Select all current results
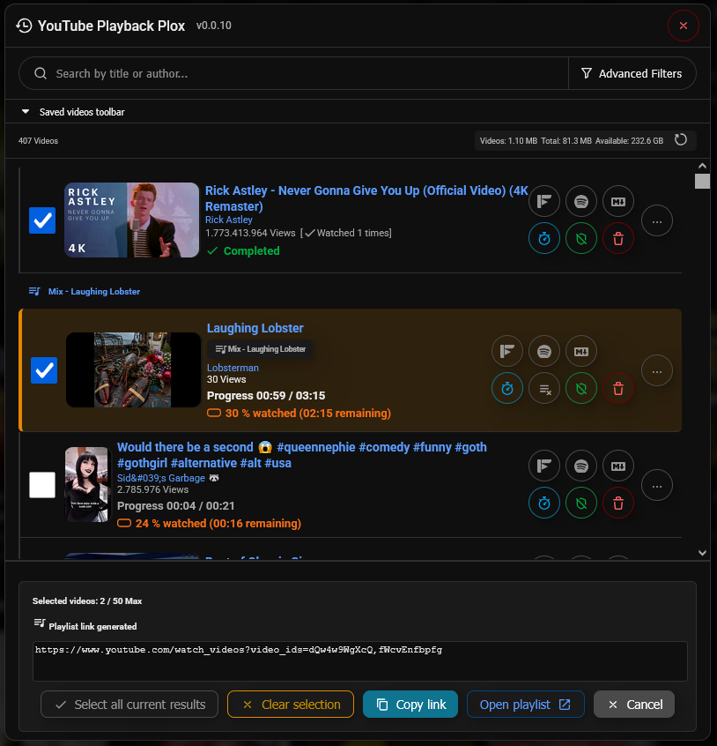717x746 pixels. click(x=129, y=705)
